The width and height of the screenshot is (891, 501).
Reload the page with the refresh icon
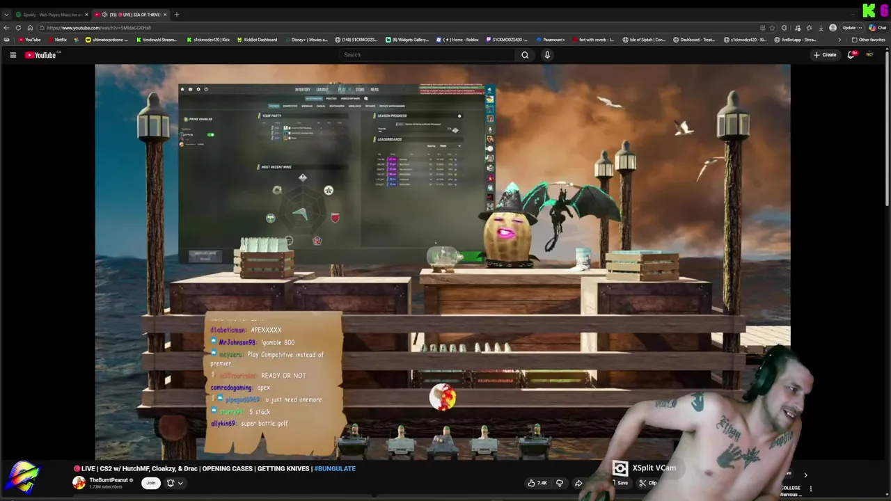[x=18, y=28]
